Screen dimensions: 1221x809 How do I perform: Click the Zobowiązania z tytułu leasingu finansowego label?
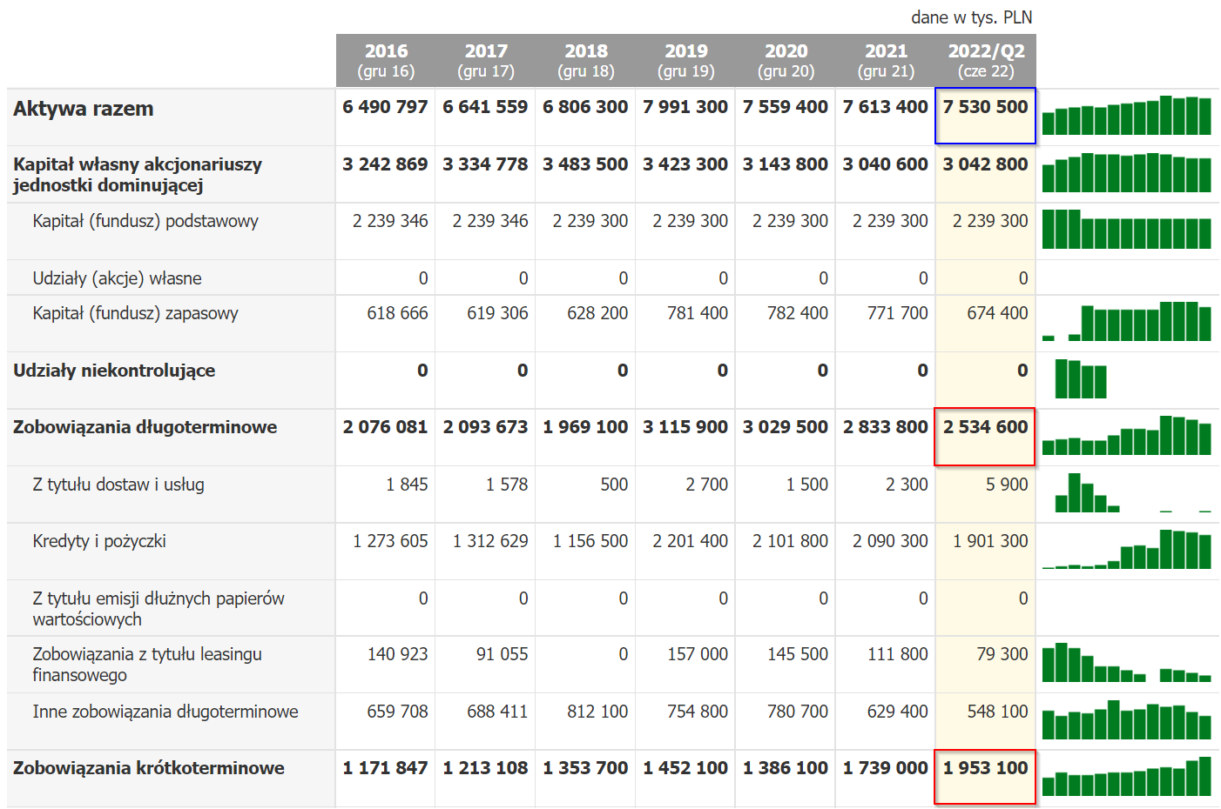(147, 665)
